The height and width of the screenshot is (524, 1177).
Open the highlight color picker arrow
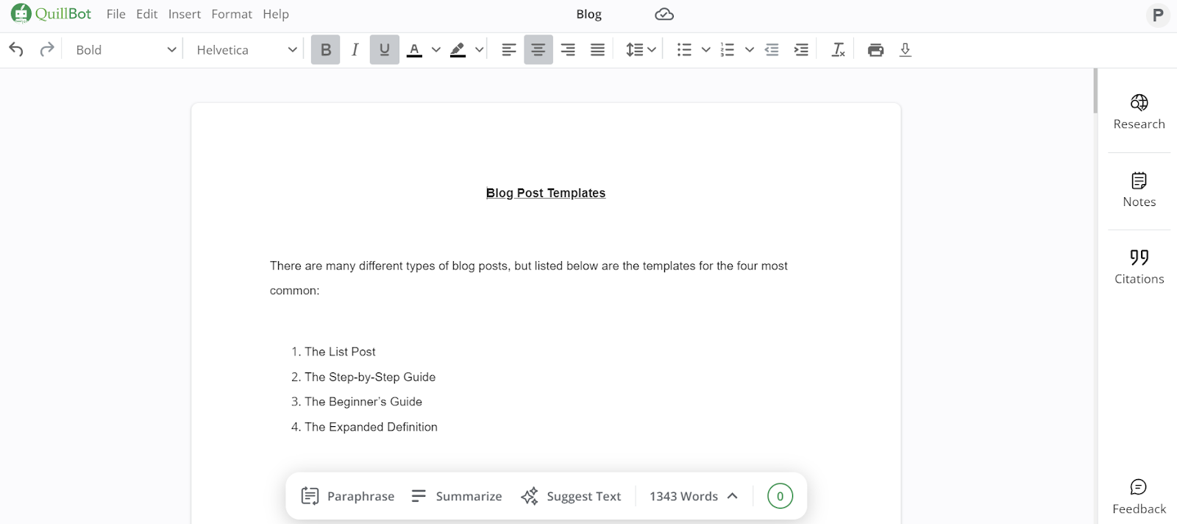(x=480, y=50)
